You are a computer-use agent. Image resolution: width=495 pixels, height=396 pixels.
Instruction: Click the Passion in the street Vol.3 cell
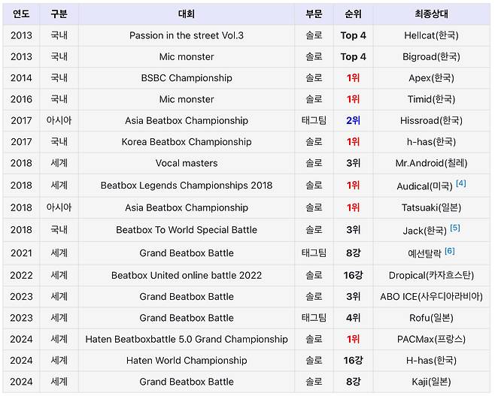[187, 35]
